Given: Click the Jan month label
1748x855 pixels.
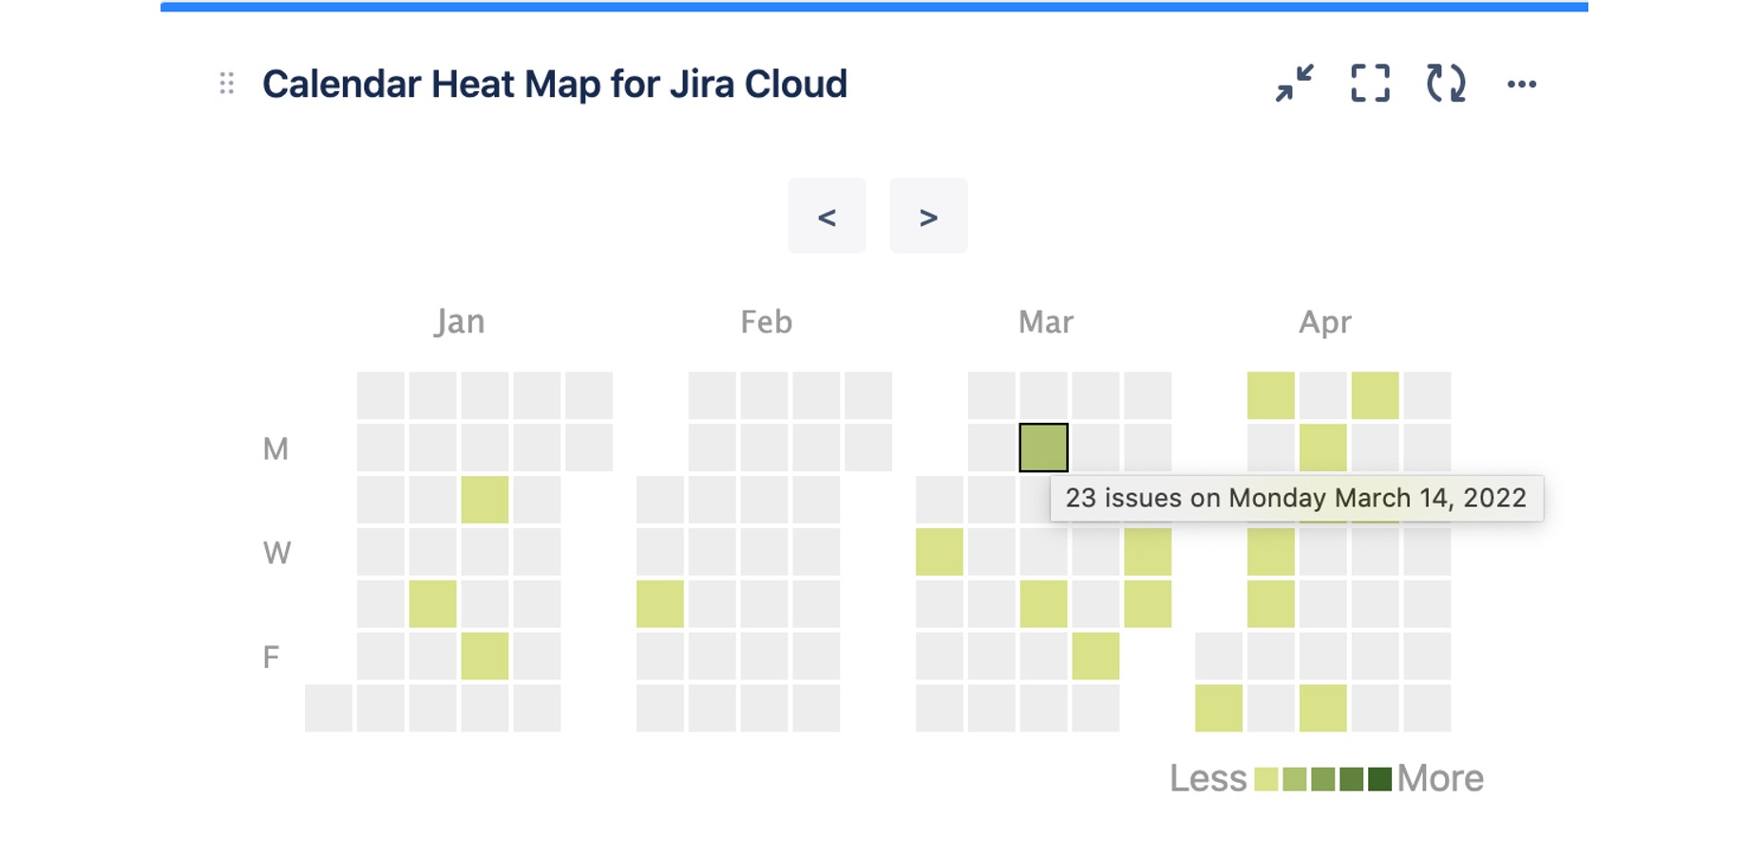Looking at the screenshot, I should [x=460, y=322].
